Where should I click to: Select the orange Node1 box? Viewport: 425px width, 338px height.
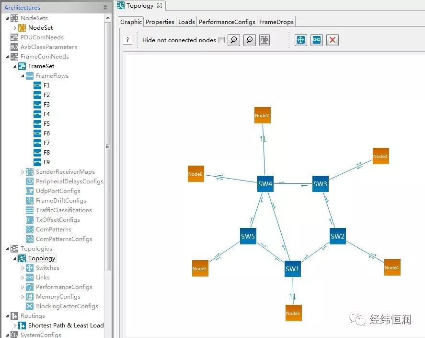tap(294, 313)
